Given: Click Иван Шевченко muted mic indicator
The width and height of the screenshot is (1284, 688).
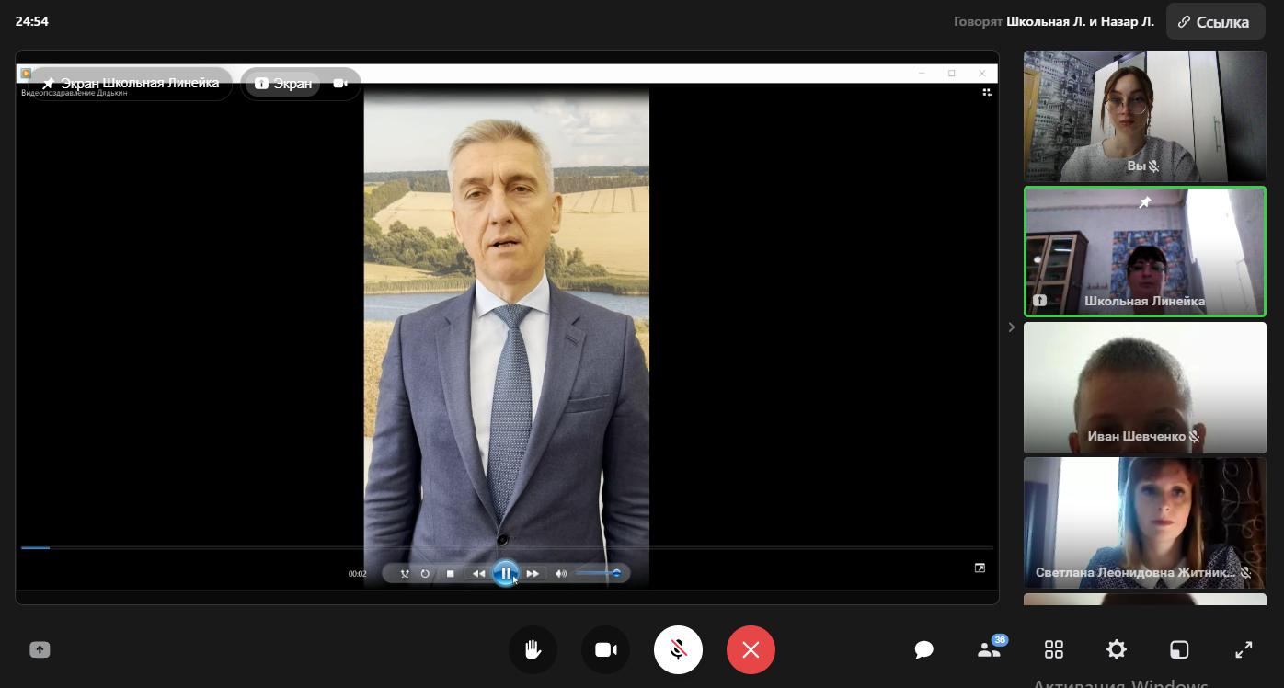Looking at the screenshot, I should tap(1195, 437).
